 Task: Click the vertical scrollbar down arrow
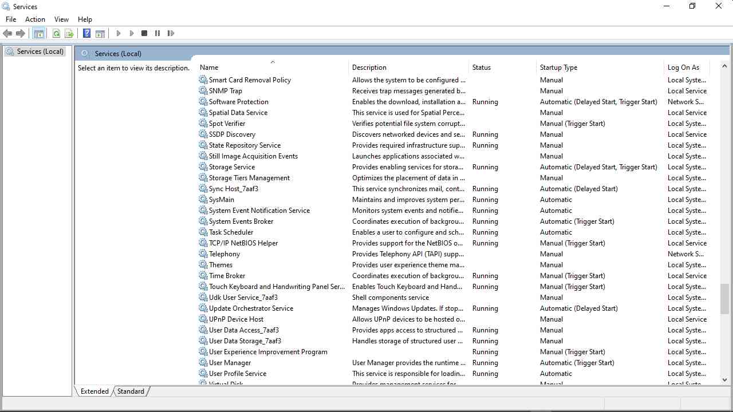tap(724, 379)
